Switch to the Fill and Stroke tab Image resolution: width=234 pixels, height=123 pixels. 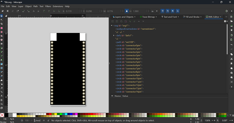192,17
